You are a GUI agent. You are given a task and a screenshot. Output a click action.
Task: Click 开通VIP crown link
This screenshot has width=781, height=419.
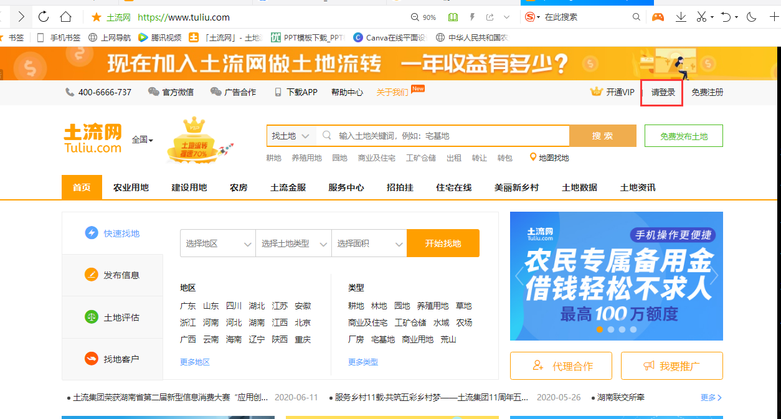tap(612, 92)
